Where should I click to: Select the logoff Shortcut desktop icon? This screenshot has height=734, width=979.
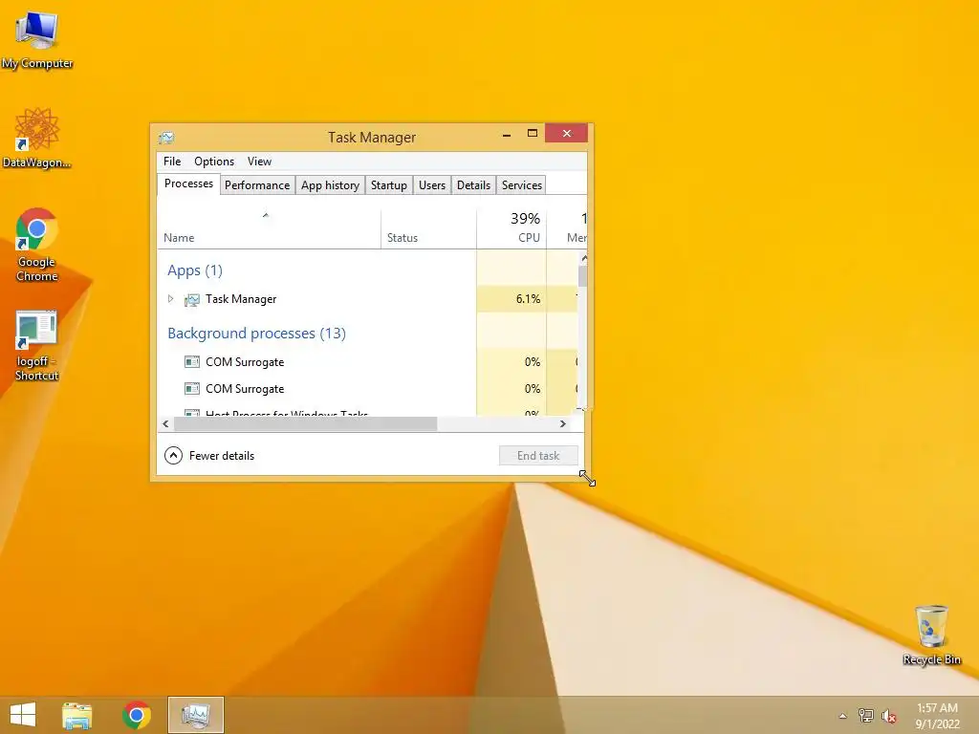[x=37, y=344]
